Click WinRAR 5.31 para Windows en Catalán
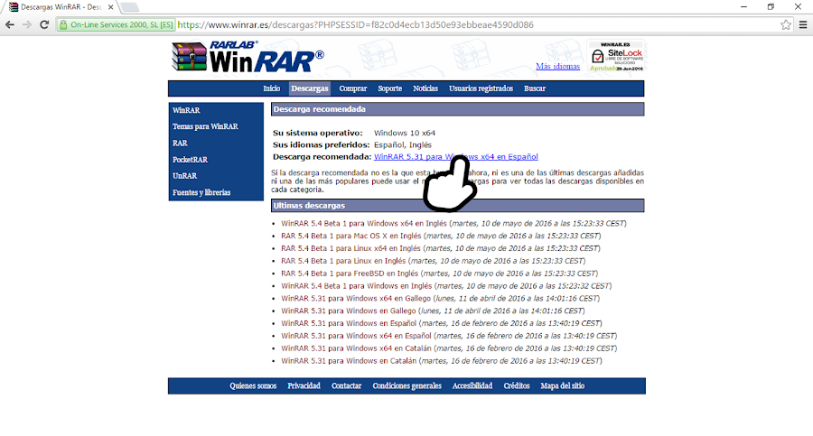Image resolution: width=813 pixels, height=436 pixels. (x=349, y=361)
